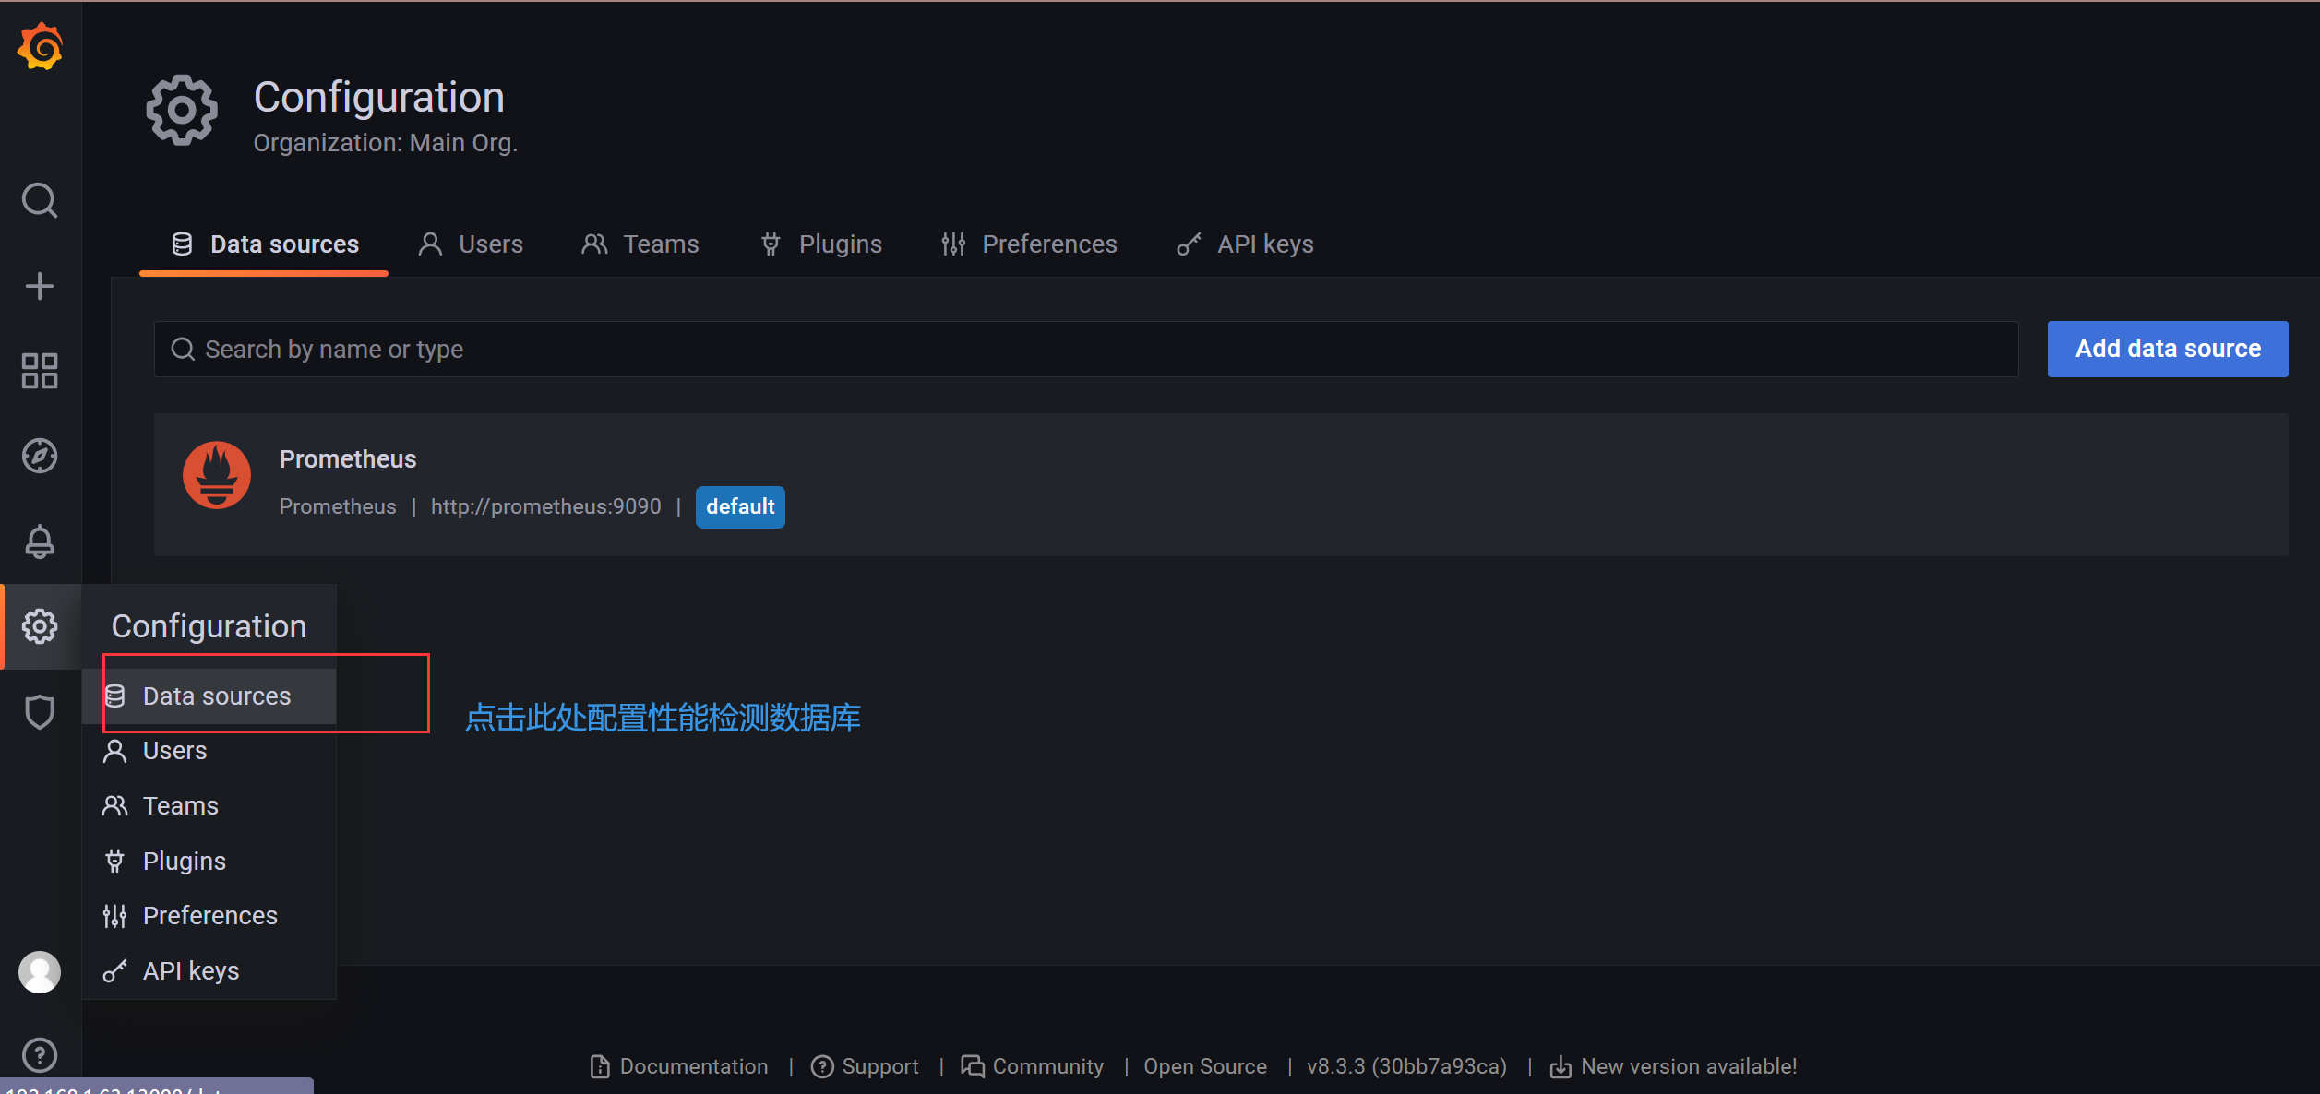Click New version available link

pyautogui.click(x=1674, y=1066)
